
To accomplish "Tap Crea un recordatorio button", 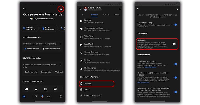I will point(51,49).
